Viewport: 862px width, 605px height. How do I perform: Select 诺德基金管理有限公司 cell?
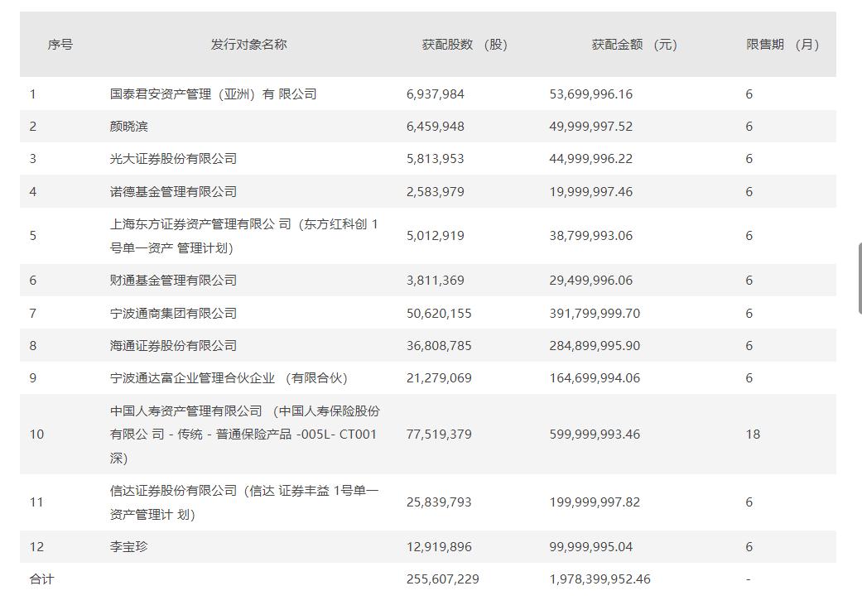pos(173,192)
